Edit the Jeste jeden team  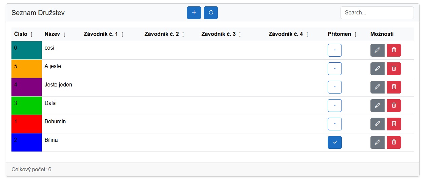378,87
